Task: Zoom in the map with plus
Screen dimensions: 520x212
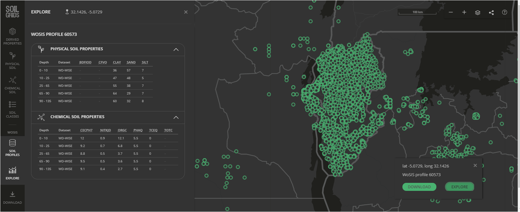Action: [x=464, y=12]
